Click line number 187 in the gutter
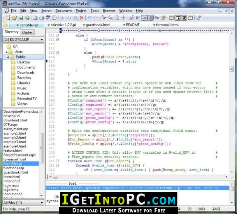237x214 pixels. click(51, 61)
